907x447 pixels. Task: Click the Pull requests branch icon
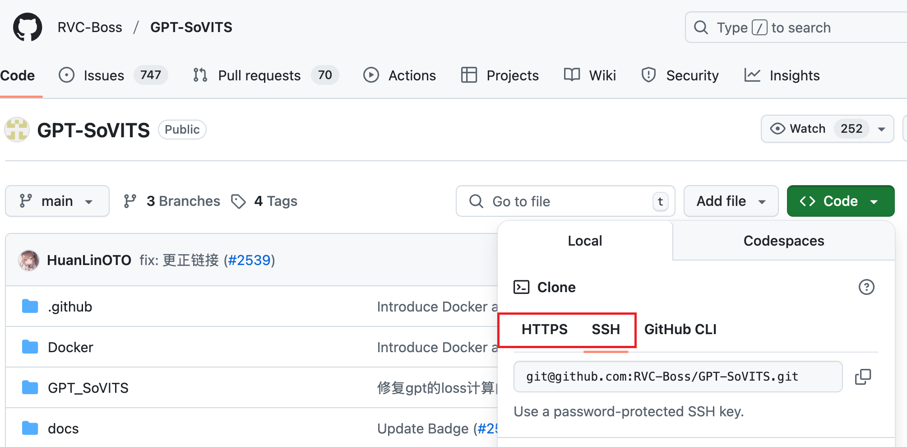pyautogui.click(x=200, y=75)
